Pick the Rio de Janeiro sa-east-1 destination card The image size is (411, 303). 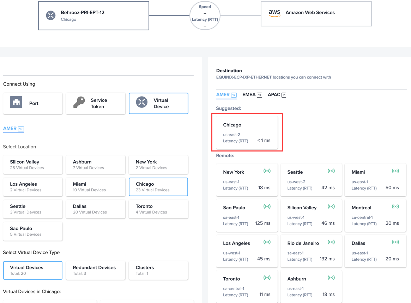point(311,251)
